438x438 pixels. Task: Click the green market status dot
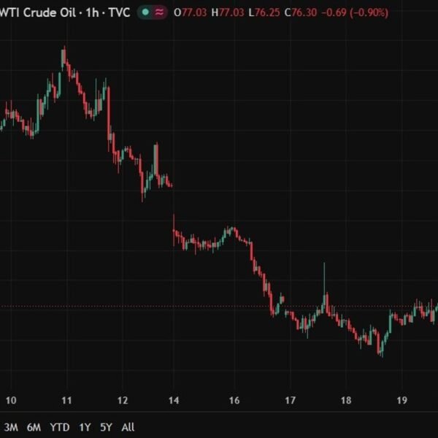145,12
